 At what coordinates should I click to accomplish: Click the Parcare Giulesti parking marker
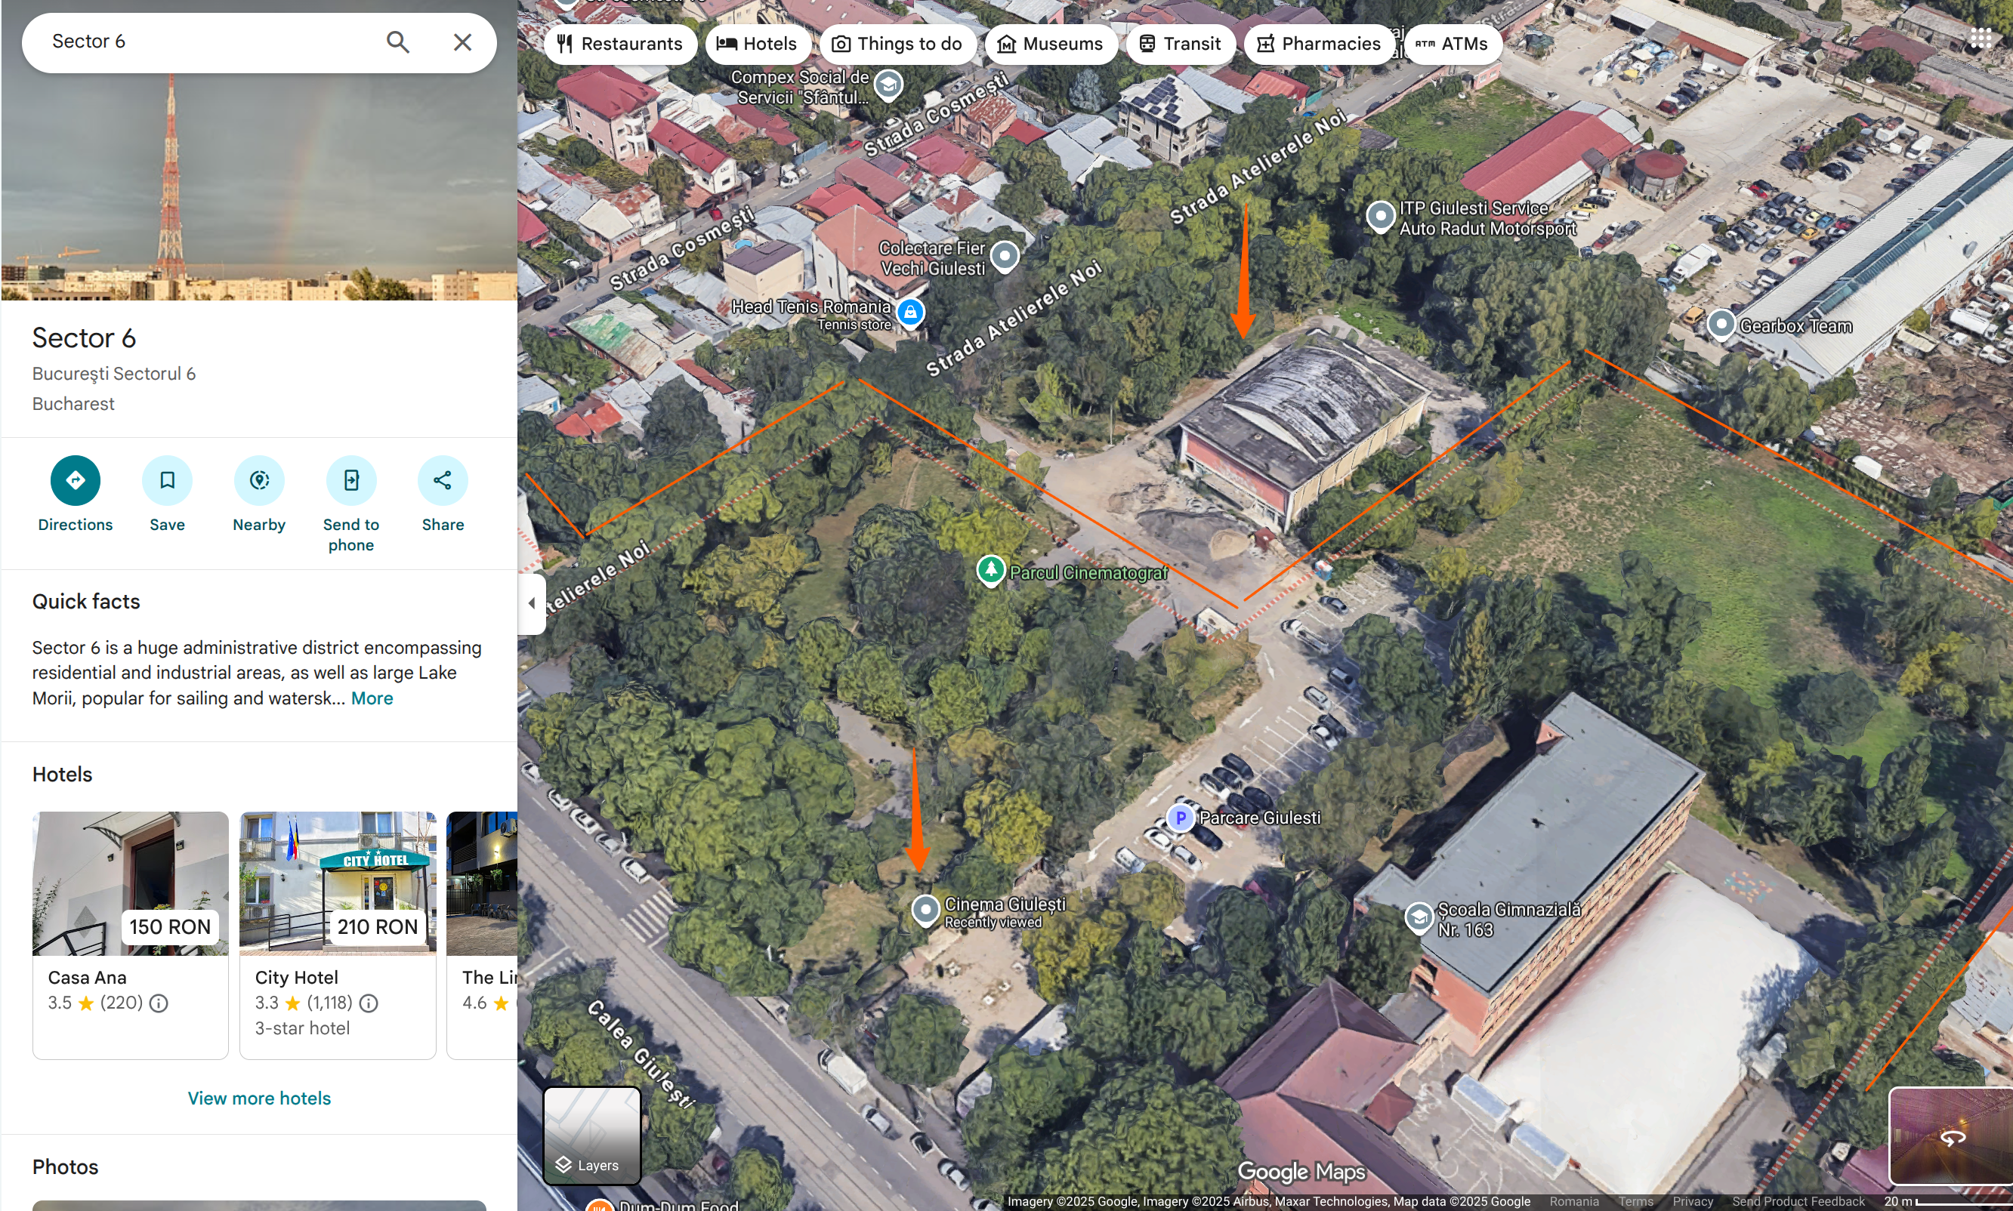pos(1180,818)
